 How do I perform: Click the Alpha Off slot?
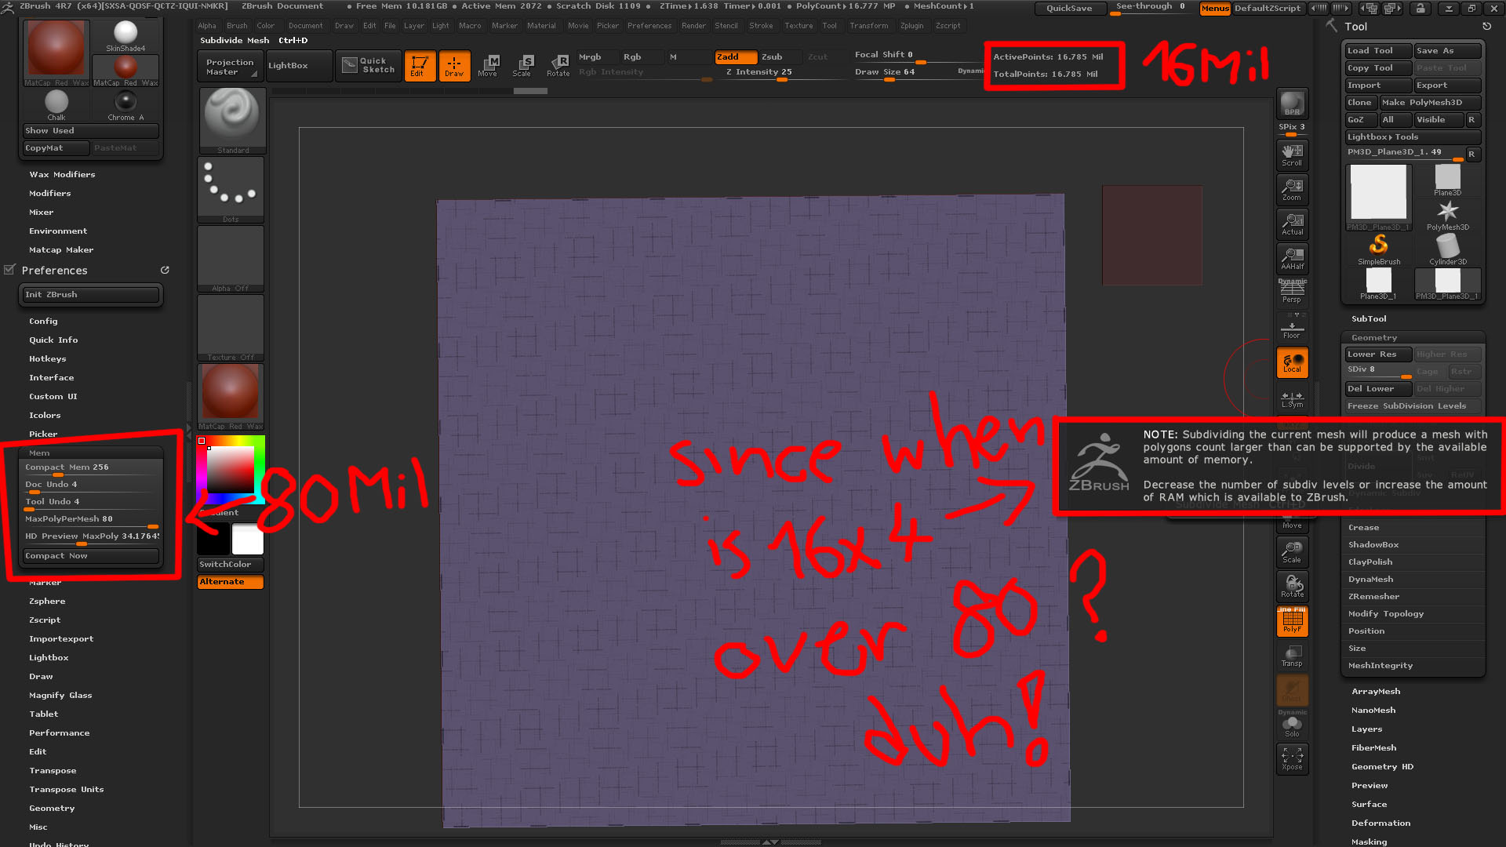(x=231, y=259)
